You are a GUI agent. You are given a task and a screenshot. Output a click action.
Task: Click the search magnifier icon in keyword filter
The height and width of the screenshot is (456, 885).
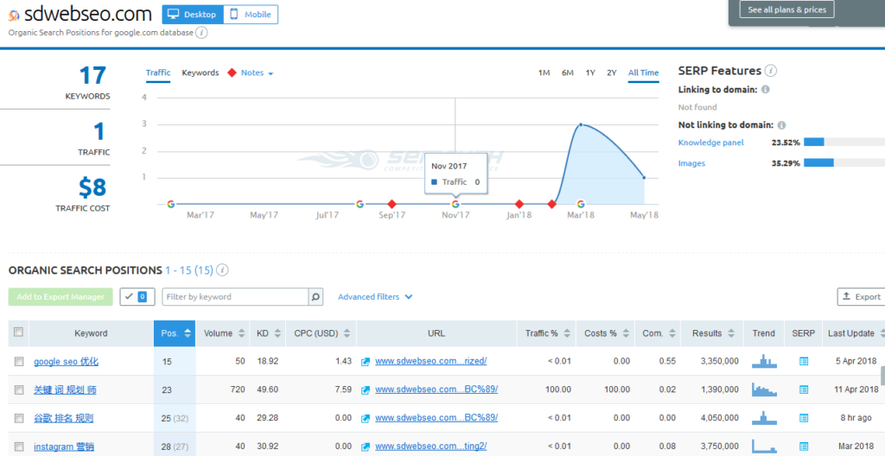pyautogui.click(x=316, y=297)
